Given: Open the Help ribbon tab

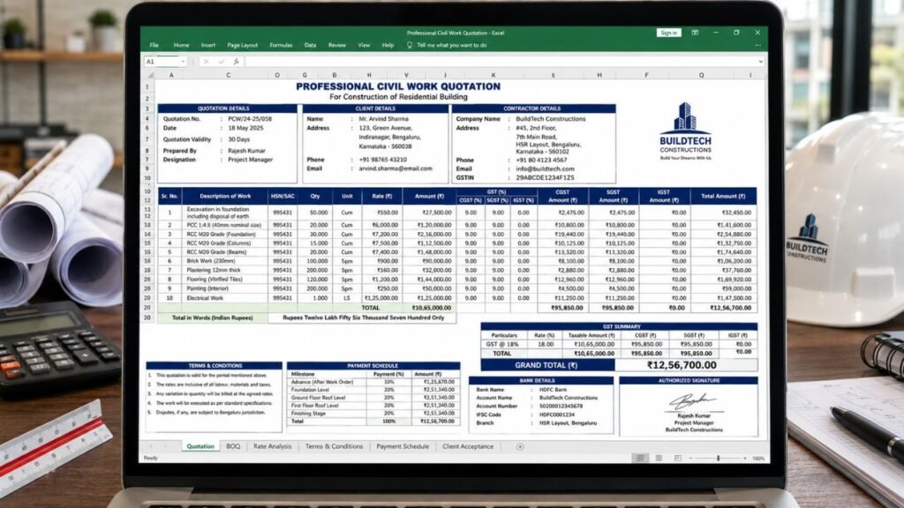Looking at the screenshot, I should (x=388, y=45).
